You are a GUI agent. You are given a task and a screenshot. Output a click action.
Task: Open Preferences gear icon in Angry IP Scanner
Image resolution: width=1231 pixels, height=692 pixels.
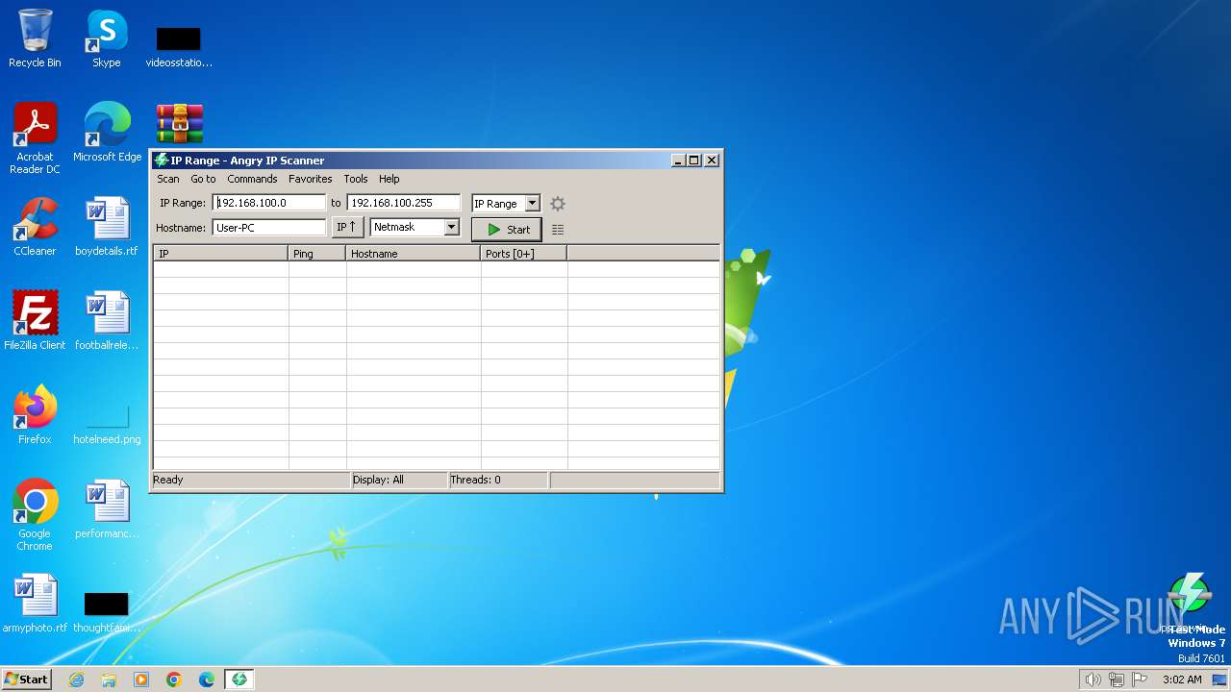(558, 204)
